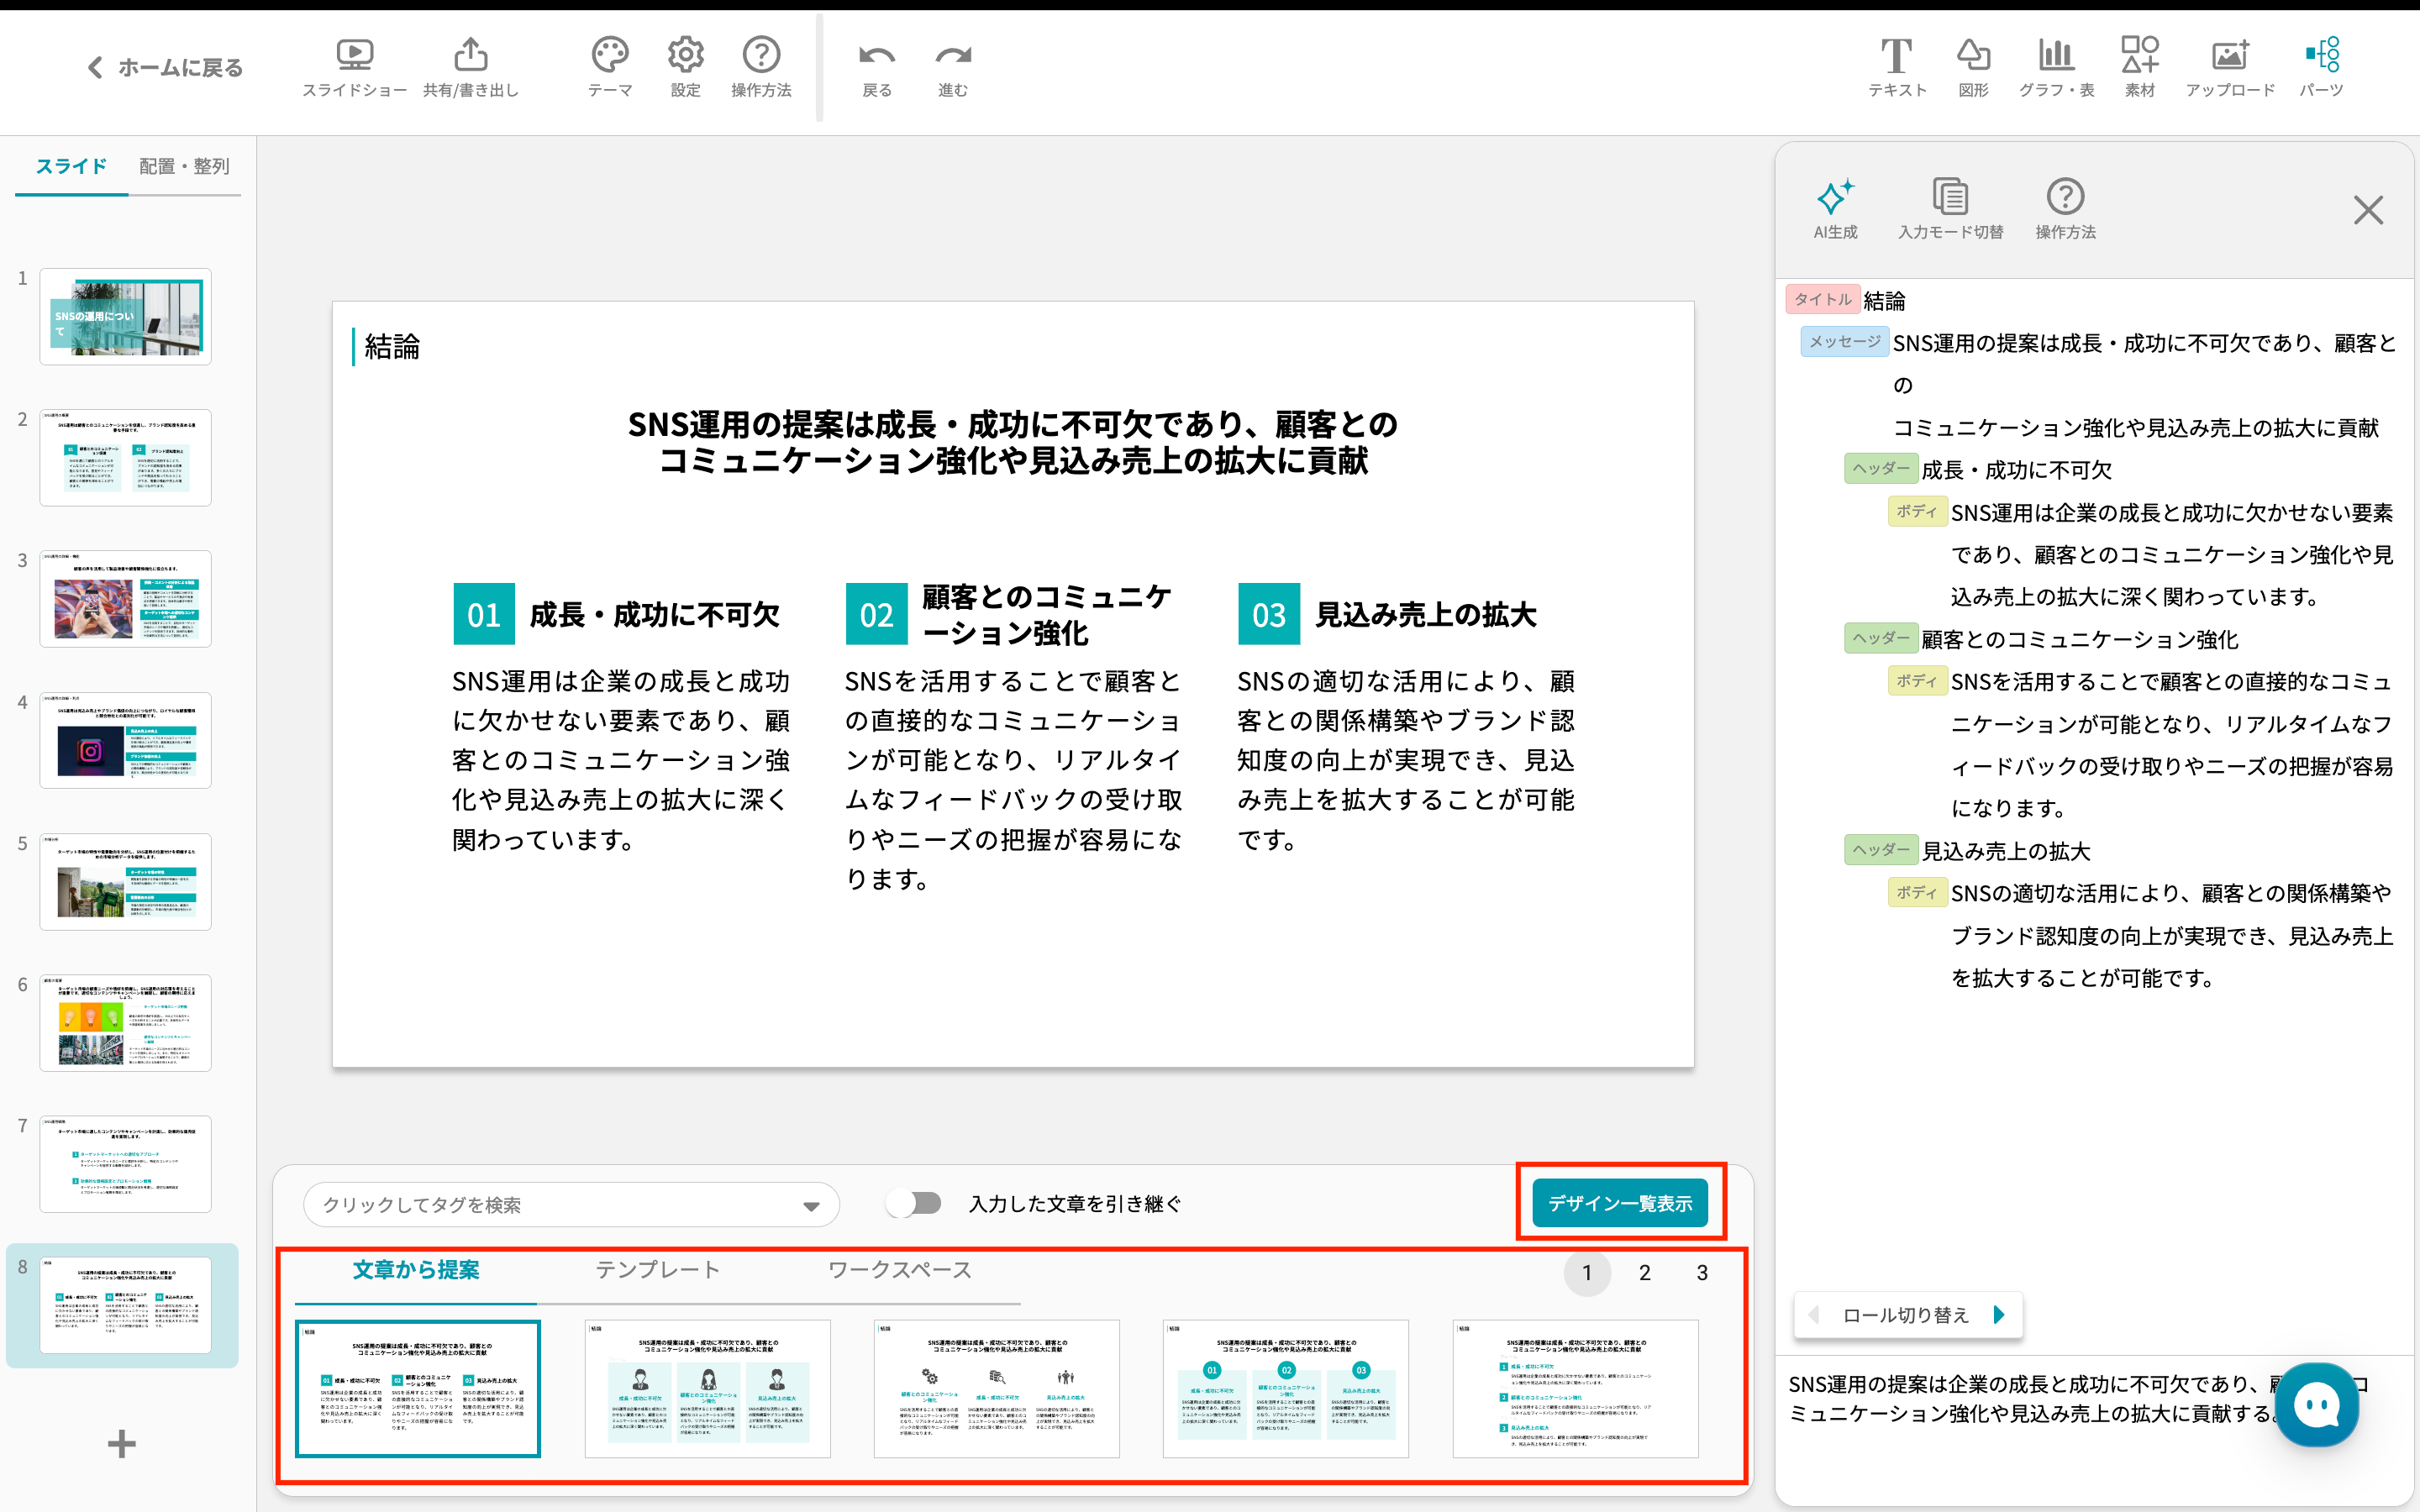The image size is (2420, 1512).
Task: Switch to the 配置・整列 tab
Action: 184,166
